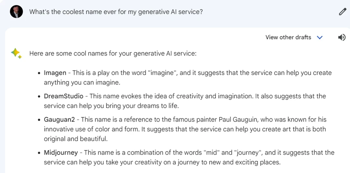Click the prompt text about the coolest name
Image resolution: width=350 pixels, height=173 pixels.
coord(116,12)
